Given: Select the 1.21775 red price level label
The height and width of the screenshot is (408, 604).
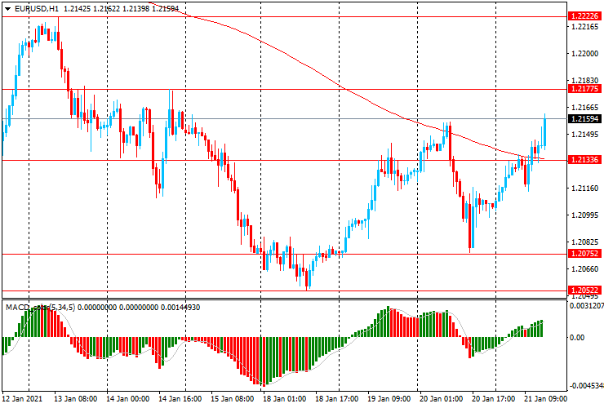Looking at the screenshot, I should (584, 89).
